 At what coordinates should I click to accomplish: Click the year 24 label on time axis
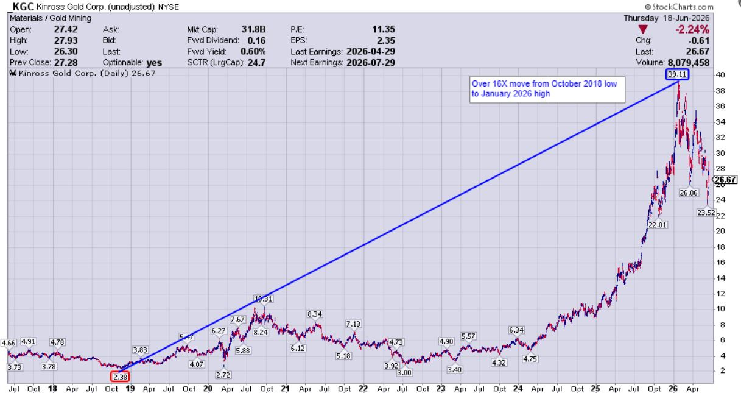coord(518,388)
